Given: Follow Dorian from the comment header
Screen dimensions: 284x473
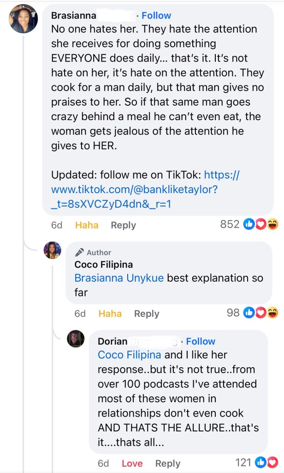Looking at the screenshot, I should 201,341.
